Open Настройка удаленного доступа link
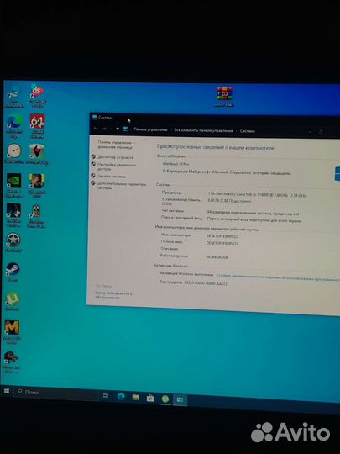The image size is (340, 454). (x=117, y=166)
